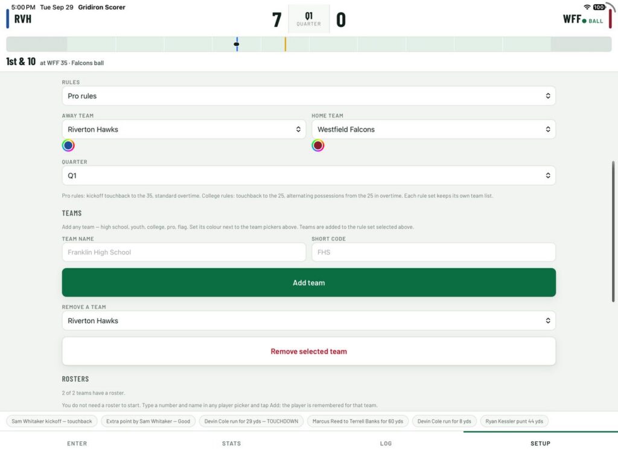
Task: Click the battery 100 indicator
Action: tap(599, 7)
